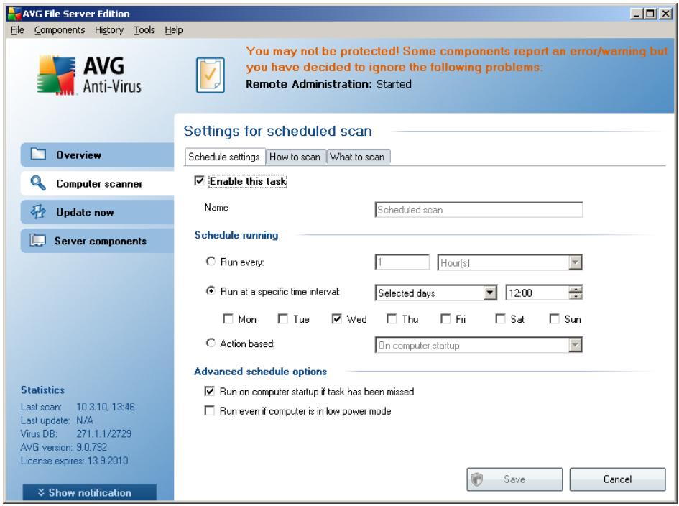Open the Overview section
This screenshot has width=679, height=506.
coord(97,155)
